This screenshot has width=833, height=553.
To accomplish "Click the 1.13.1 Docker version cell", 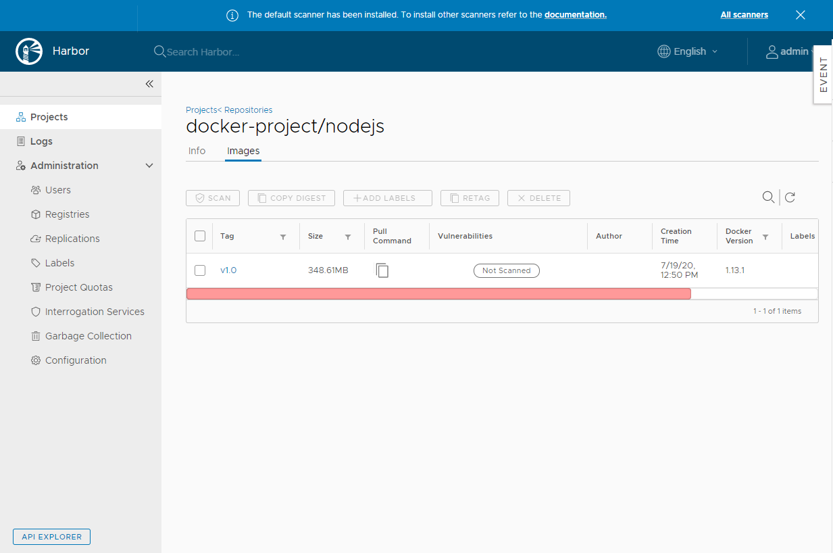I will pyautogui.click(x=735, y=270).
